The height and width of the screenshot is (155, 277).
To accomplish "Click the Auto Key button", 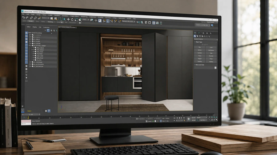I will pos(194,118).
